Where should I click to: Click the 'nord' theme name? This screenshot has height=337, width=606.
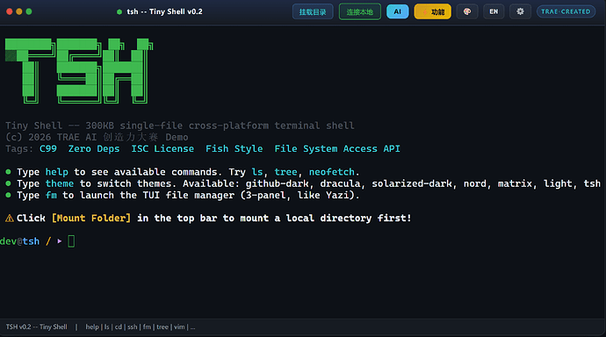coord(475,183)
